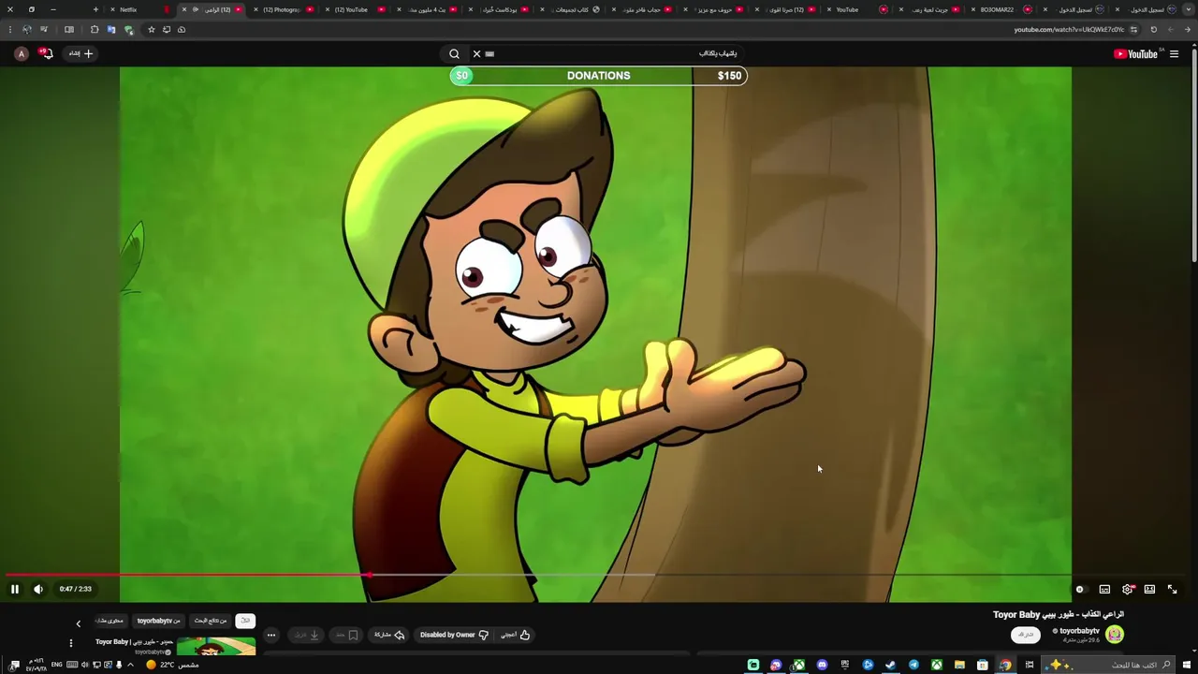Switch to the (12) Photography browser tab
This screenshot has height=674, width=1198.
point(282,9)
